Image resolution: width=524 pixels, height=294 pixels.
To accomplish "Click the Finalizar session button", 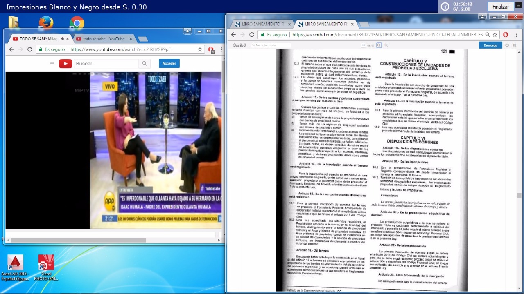I will [500, 7].
